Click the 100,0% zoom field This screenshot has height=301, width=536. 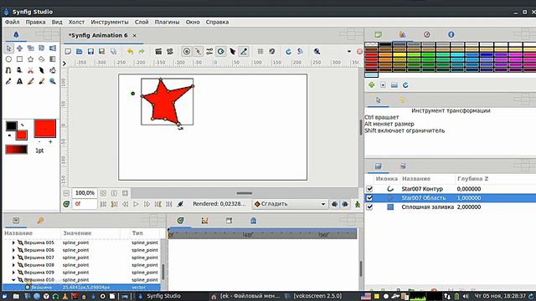click(x=85, y=193)
